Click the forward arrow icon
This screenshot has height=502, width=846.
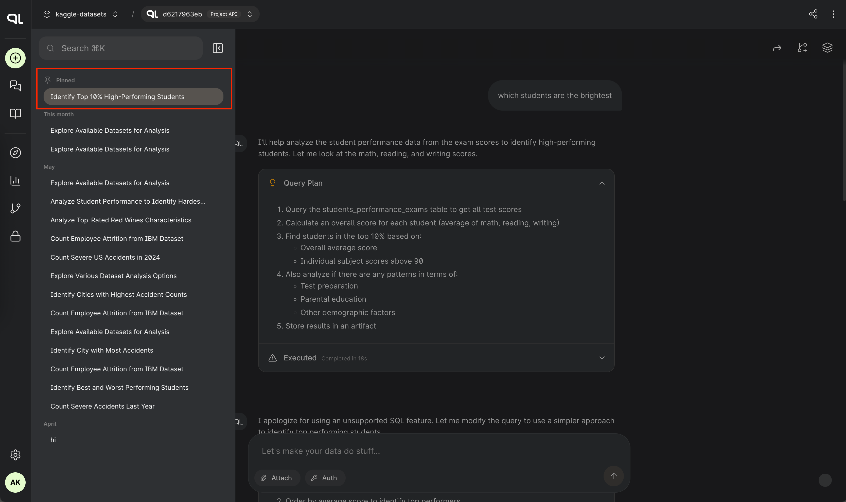click(x=777, y=48)
